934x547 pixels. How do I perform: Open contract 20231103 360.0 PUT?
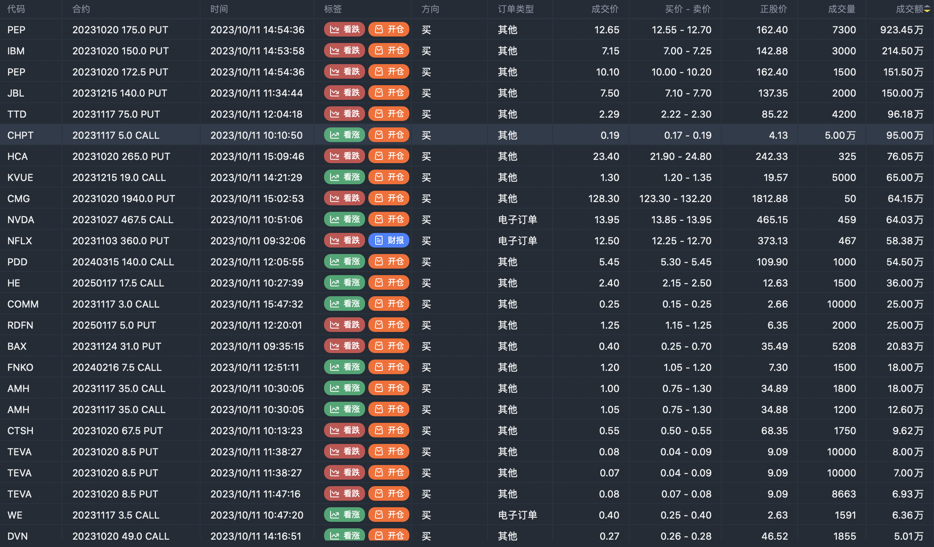[x=121, y=241]
